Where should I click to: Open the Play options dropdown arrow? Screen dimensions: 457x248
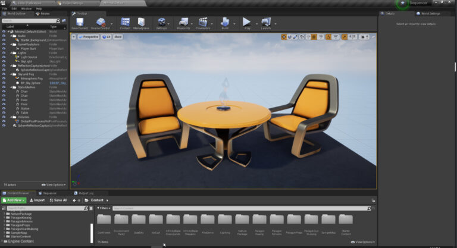coord(256,24)
